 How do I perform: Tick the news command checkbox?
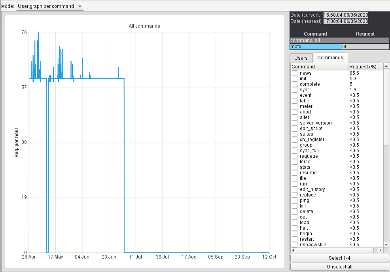click(295, 73)
